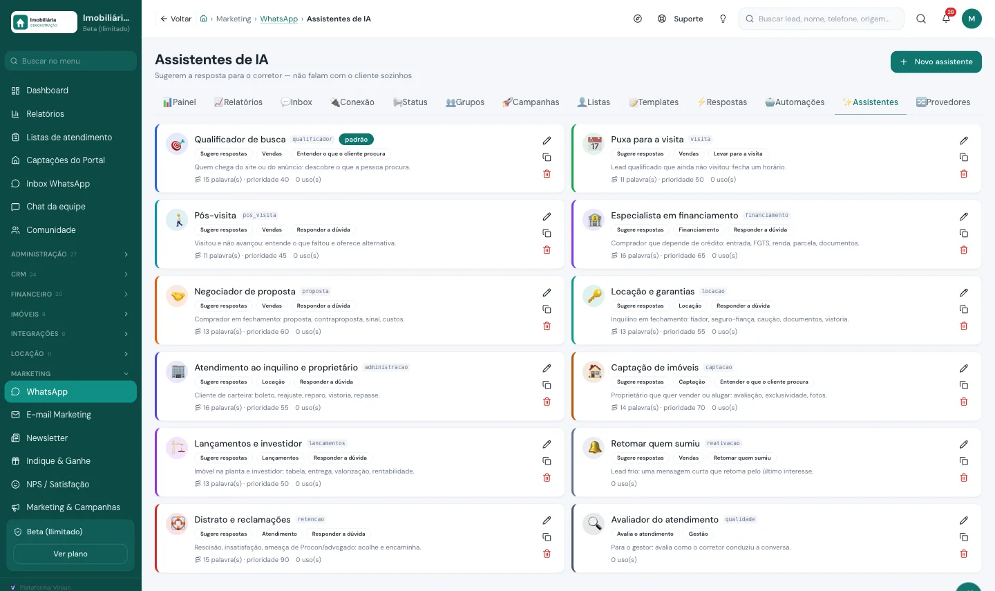The width and height of the screenshot is (995, 591).
Task: Edit the Atendimento ao inquilino e proprietário assistant
Action: tap(547, 368)
